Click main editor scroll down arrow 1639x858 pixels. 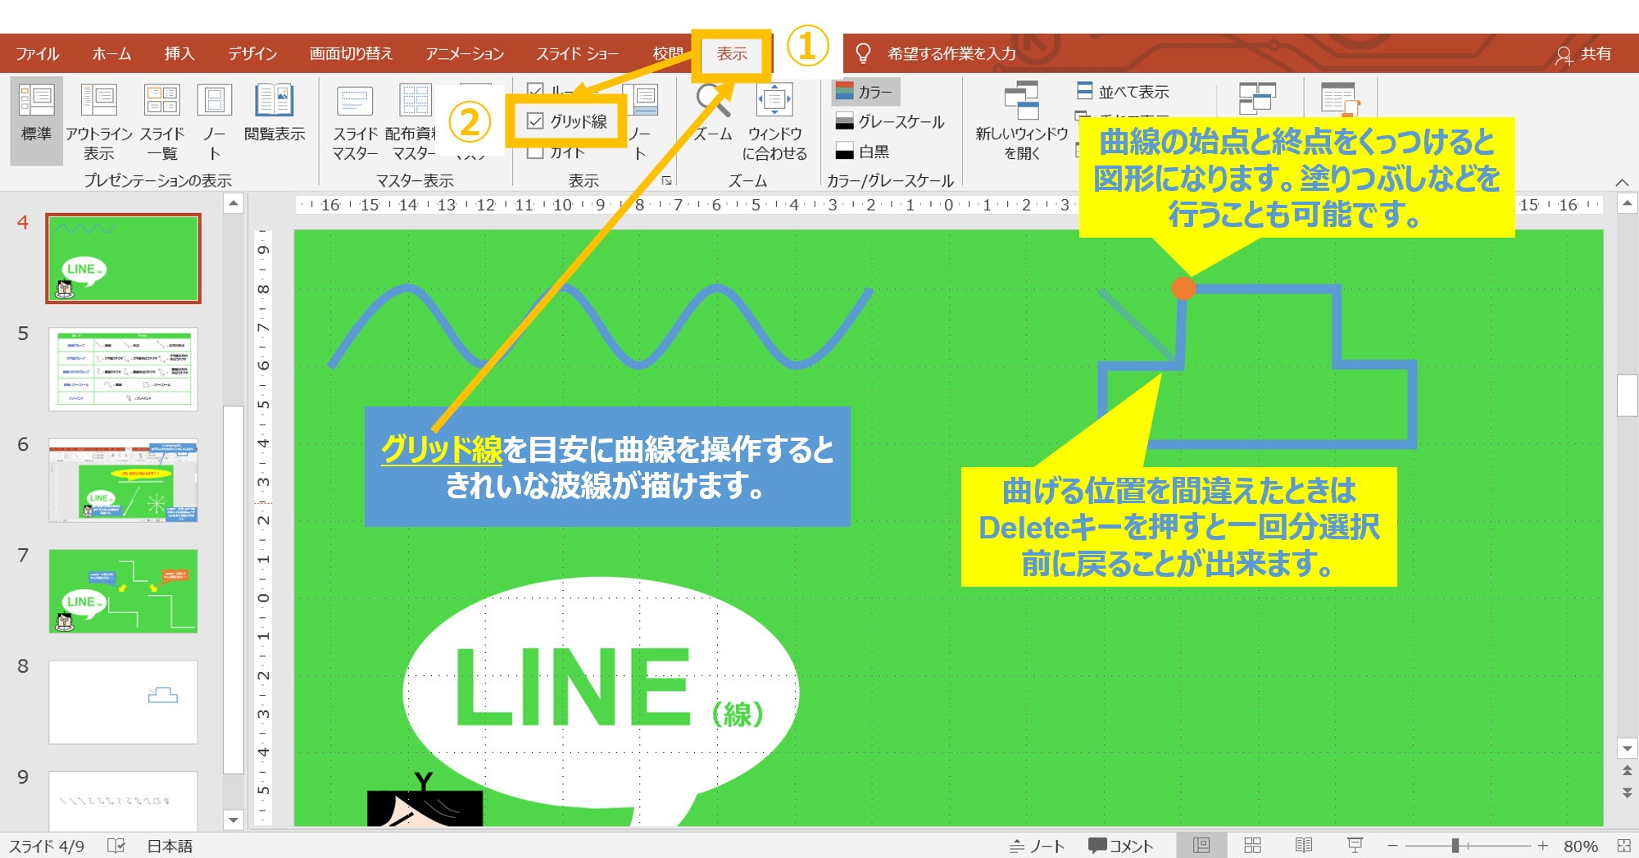click(1628, 747)
